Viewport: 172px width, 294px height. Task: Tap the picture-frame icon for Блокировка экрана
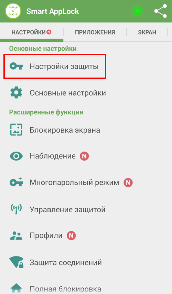pos(16,130)
